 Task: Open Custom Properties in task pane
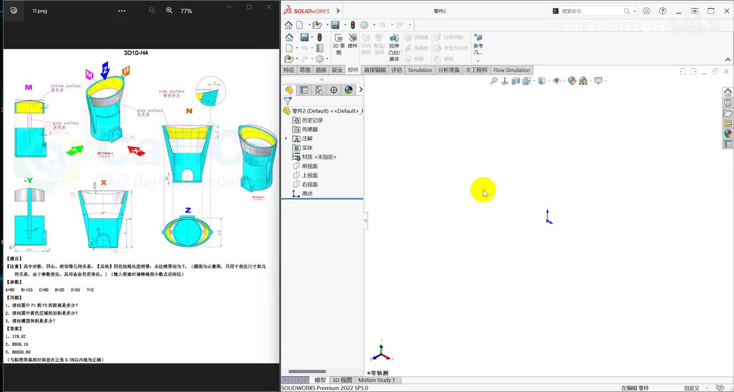[728, 144]
